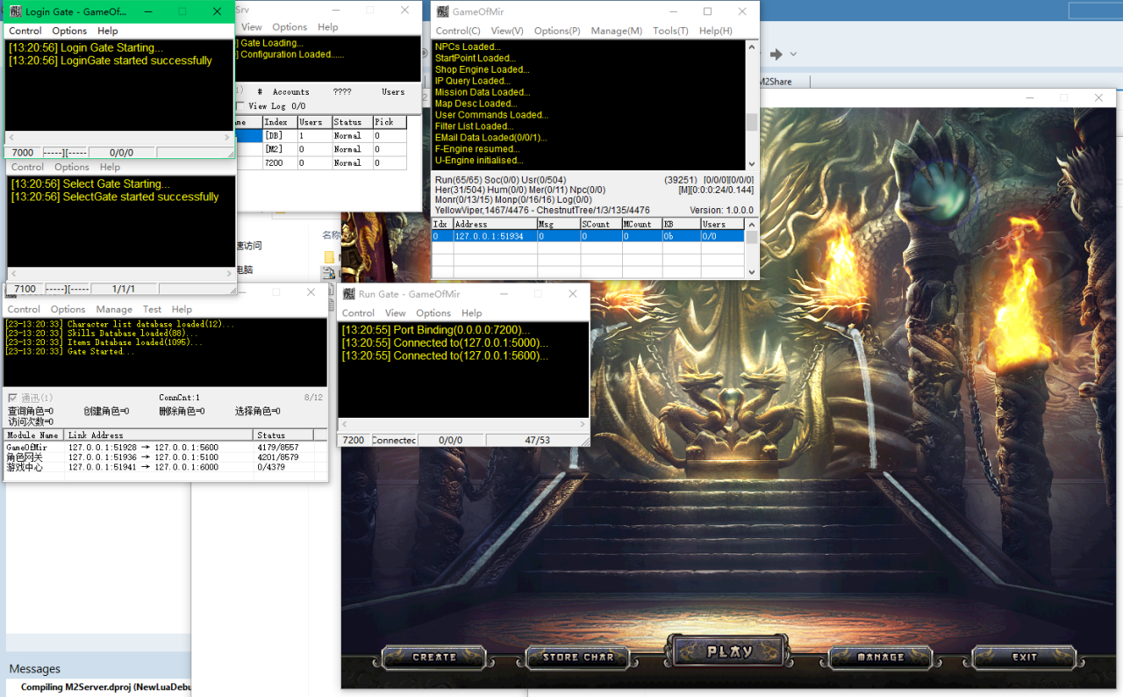
Task: Open Options menu in Run Gate window
Action: [x=433, y=313]
